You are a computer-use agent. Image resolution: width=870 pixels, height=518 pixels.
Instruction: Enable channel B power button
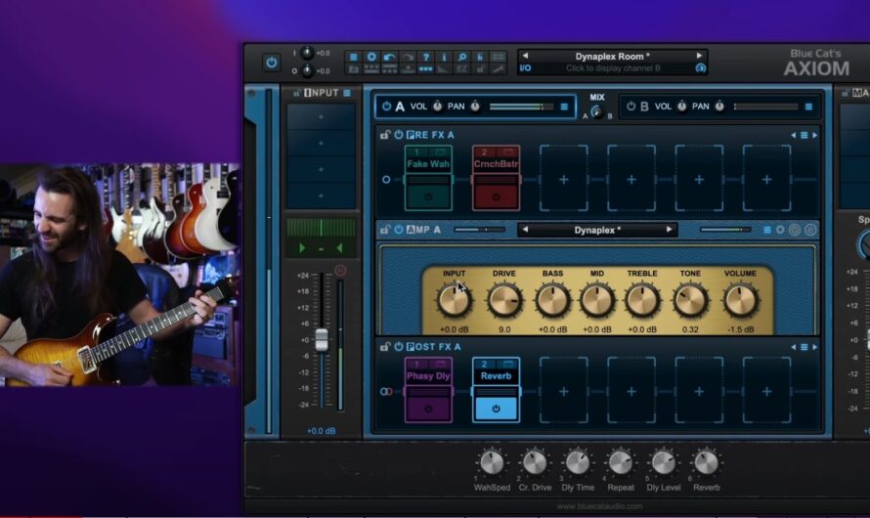click(x=631, y=106)
